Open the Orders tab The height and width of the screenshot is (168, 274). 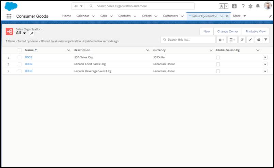coord(147,16)
